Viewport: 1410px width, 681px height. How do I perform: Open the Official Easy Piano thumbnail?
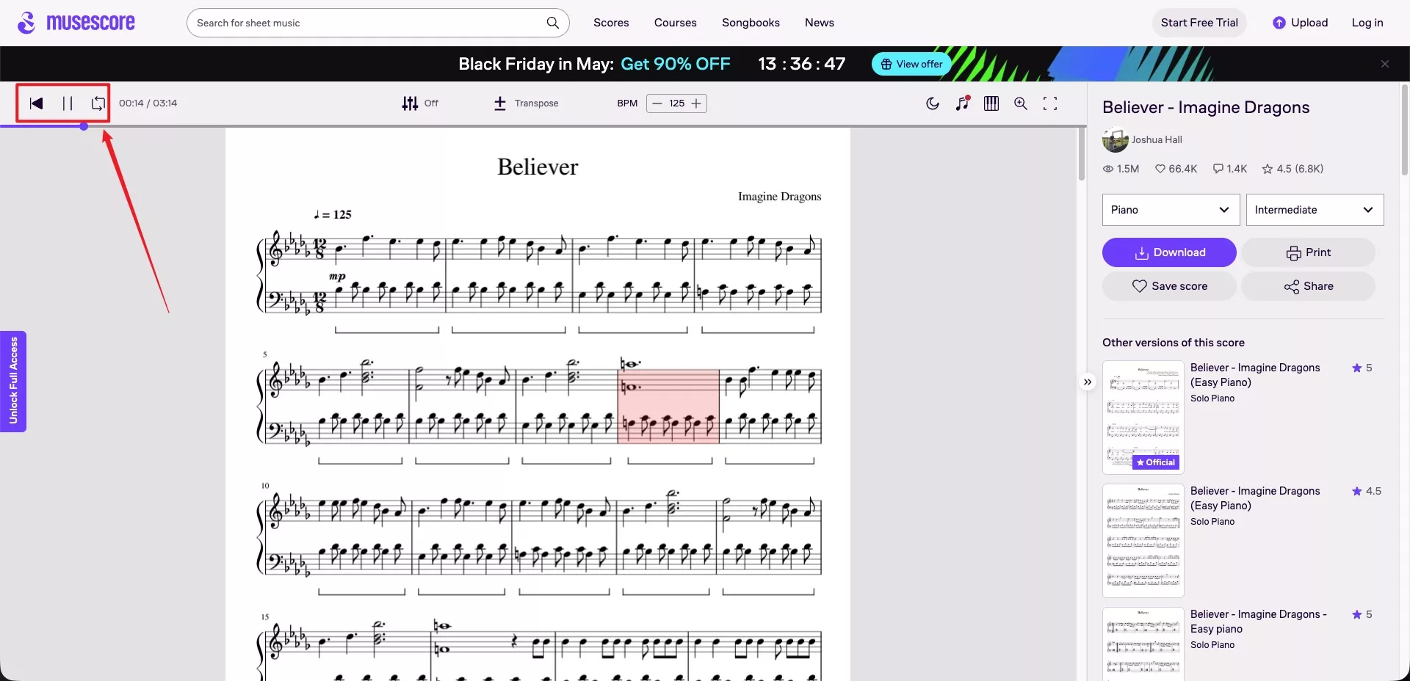(1143, 417)
